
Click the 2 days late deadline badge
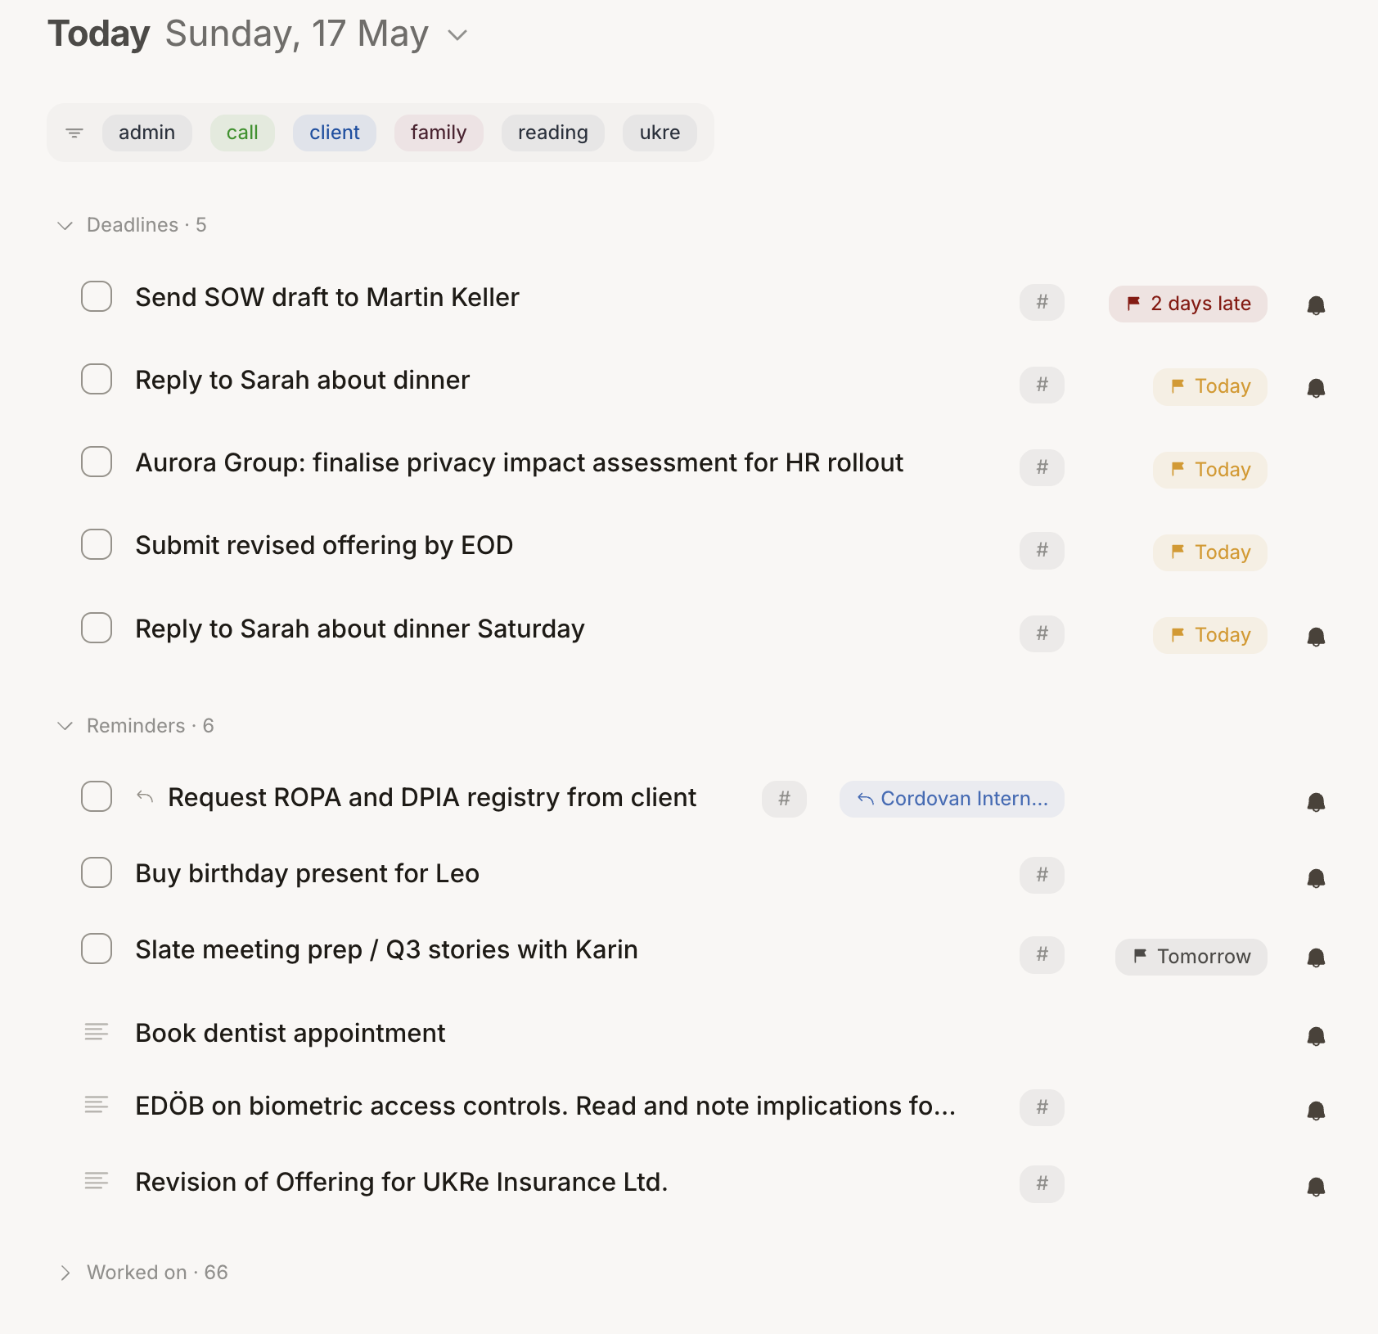pyautogui.click(x=1188, y=304)
